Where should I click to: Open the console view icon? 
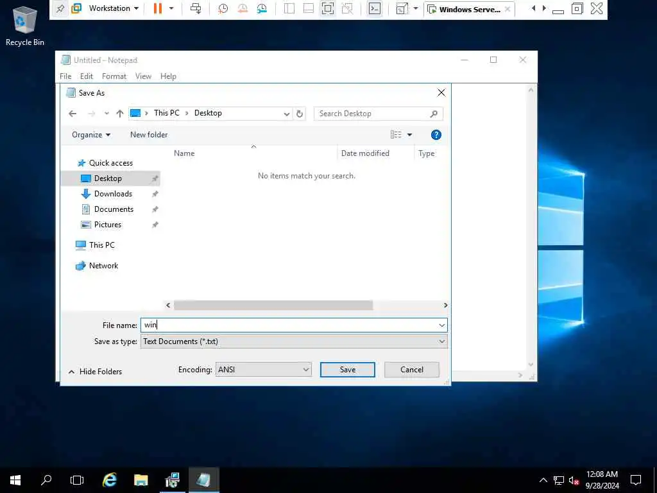(x=375, y=8)
